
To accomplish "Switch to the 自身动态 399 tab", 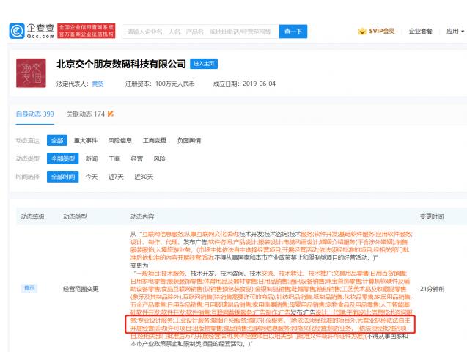I will 35,114.
